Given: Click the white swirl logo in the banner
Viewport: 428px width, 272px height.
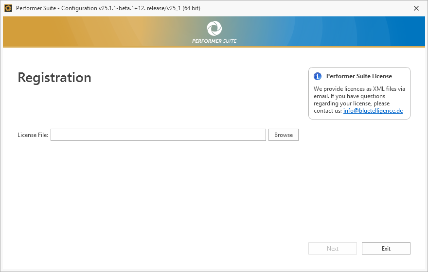Looking at the screenshot, I should [x=214, y=28].
